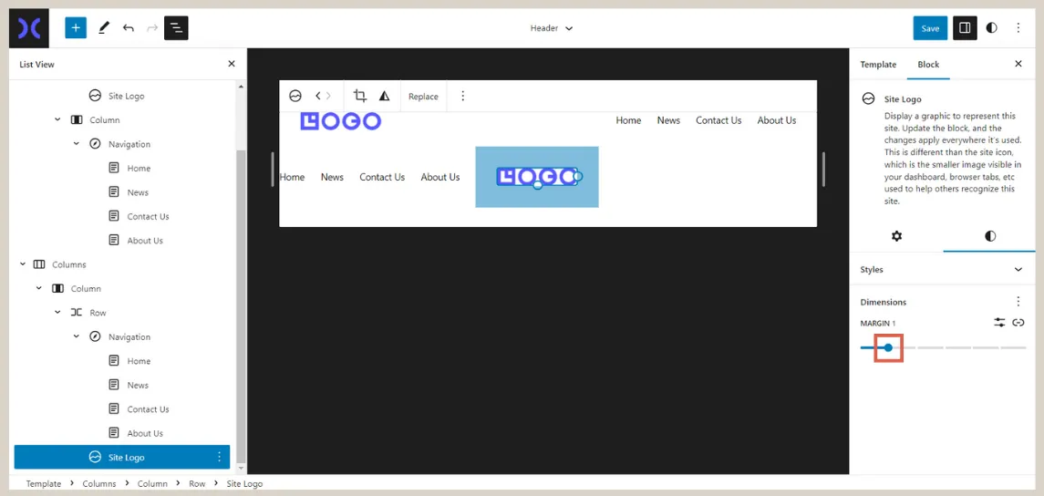Image resolution: width=1044 pixels, height=496 pixels.
Task: Click Site Logo icon in block toolbar
Action: (295, 96)
